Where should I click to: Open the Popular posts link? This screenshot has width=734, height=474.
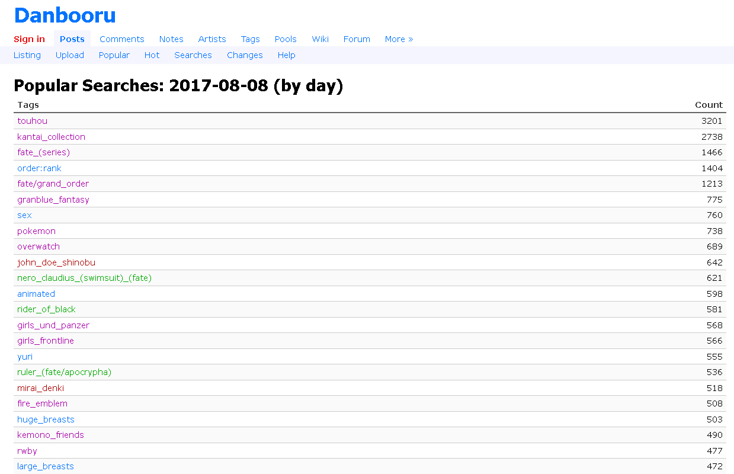(x=114, y=55)
